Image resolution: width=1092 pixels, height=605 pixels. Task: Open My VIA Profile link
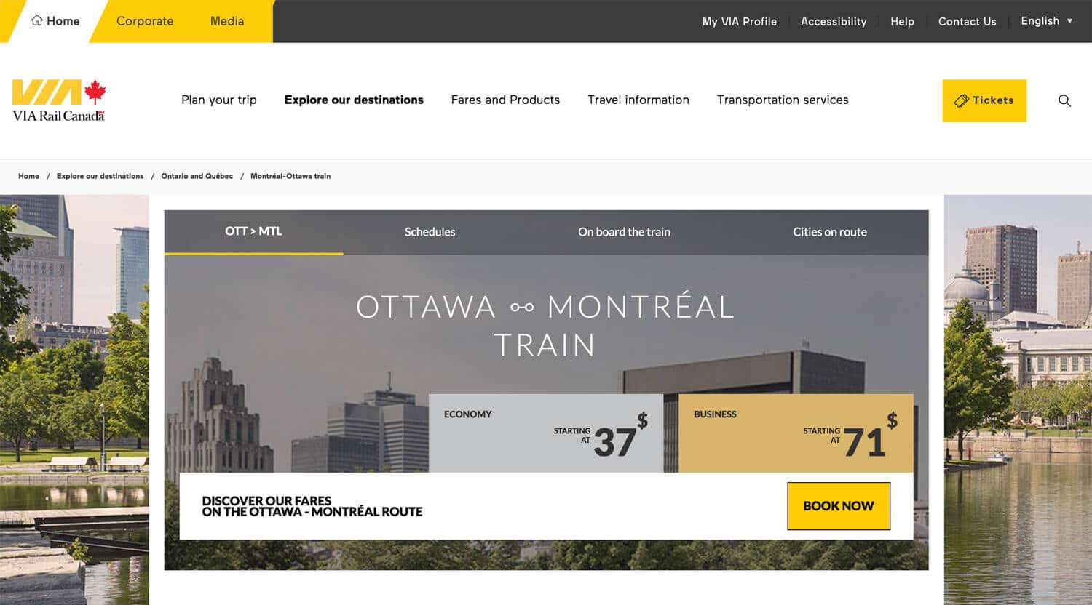(x=739, y=22)
